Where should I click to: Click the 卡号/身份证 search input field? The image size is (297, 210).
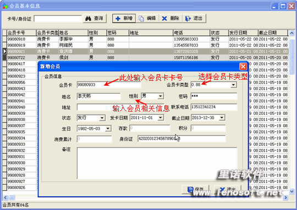[x=58, y=19]
